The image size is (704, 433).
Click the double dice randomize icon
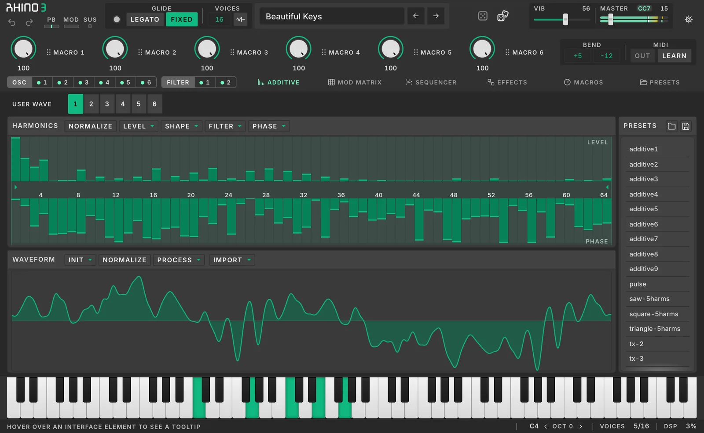click(x=502, y=16)
